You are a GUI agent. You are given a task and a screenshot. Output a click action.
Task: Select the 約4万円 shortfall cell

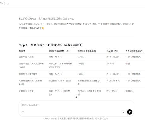[x=110, y=64]
